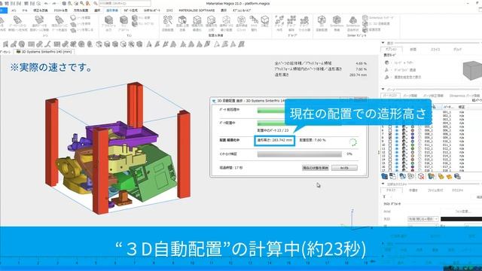The image size is (482, 271).
Task: Tick the checkbox for part 015_1
Action: click(390, 160)
